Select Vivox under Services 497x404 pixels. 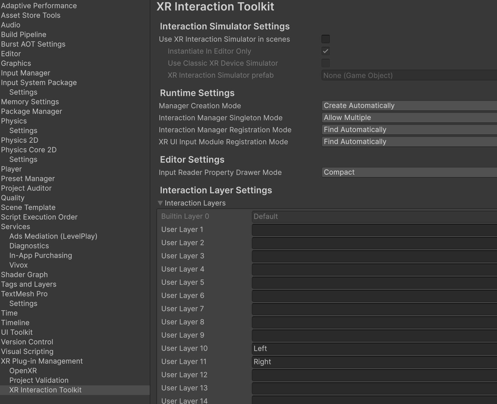(18, 265)
